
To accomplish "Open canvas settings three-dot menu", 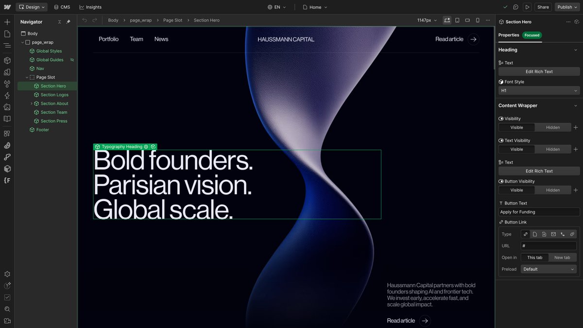I will tap(488, 20).
